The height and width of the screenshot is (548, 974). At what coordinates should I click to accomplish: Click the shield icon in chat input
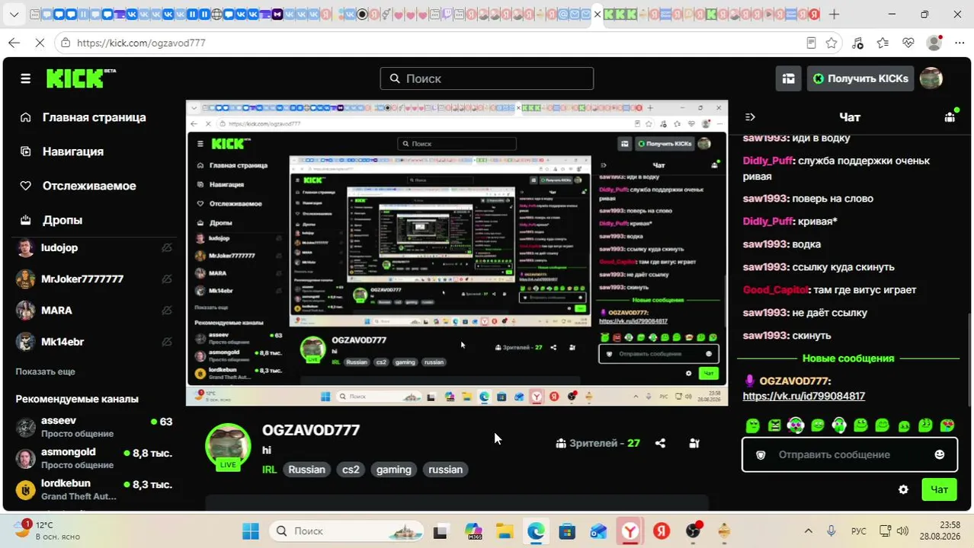[760, 454]
